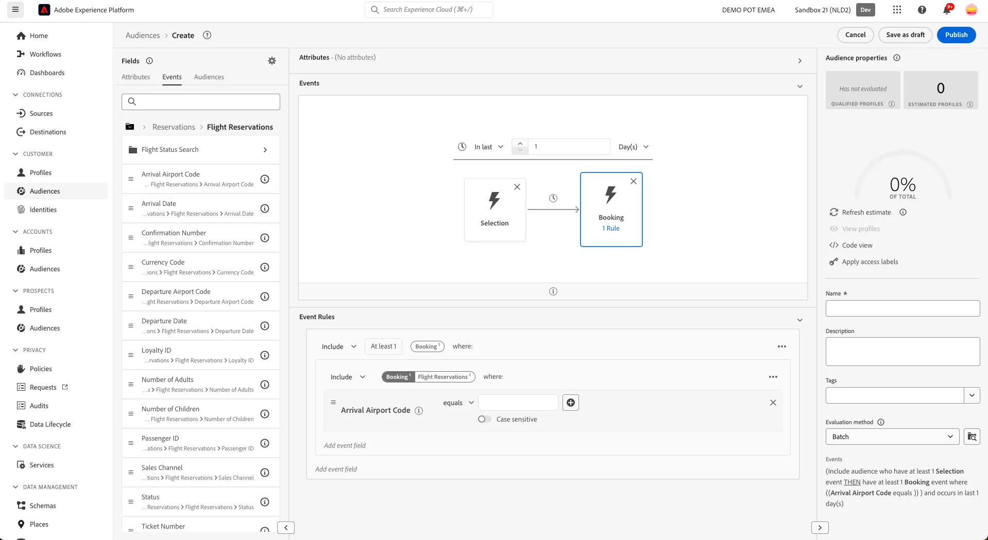Open the Day(s) unit dropdown
Screen dimensions: 988x540
pyautogui.click(x=634, y=147)
